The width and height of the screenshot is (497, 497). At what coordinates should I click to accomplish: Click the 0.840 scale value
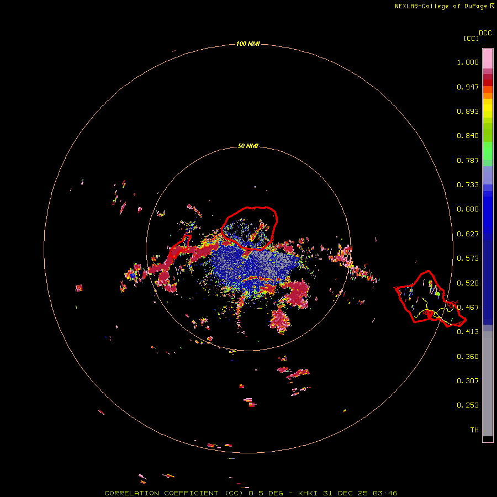coord(468,136)
